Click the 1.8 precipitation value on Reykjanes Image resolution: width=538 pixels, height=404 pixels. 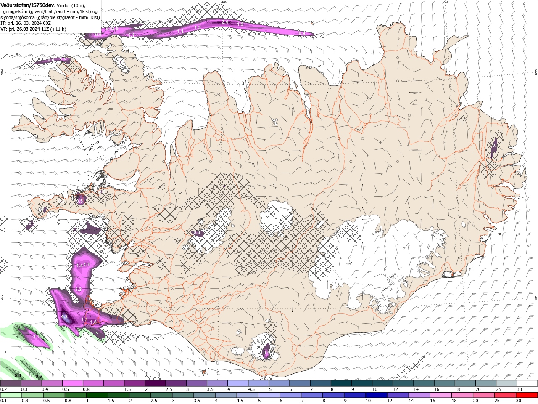click(93, 322)
